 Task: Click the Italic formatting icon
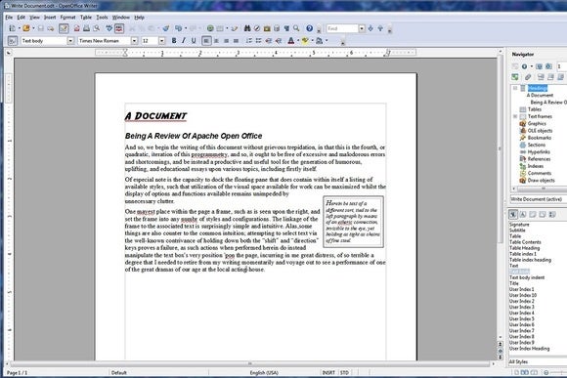pyautogui.click(x=184, y=41)
